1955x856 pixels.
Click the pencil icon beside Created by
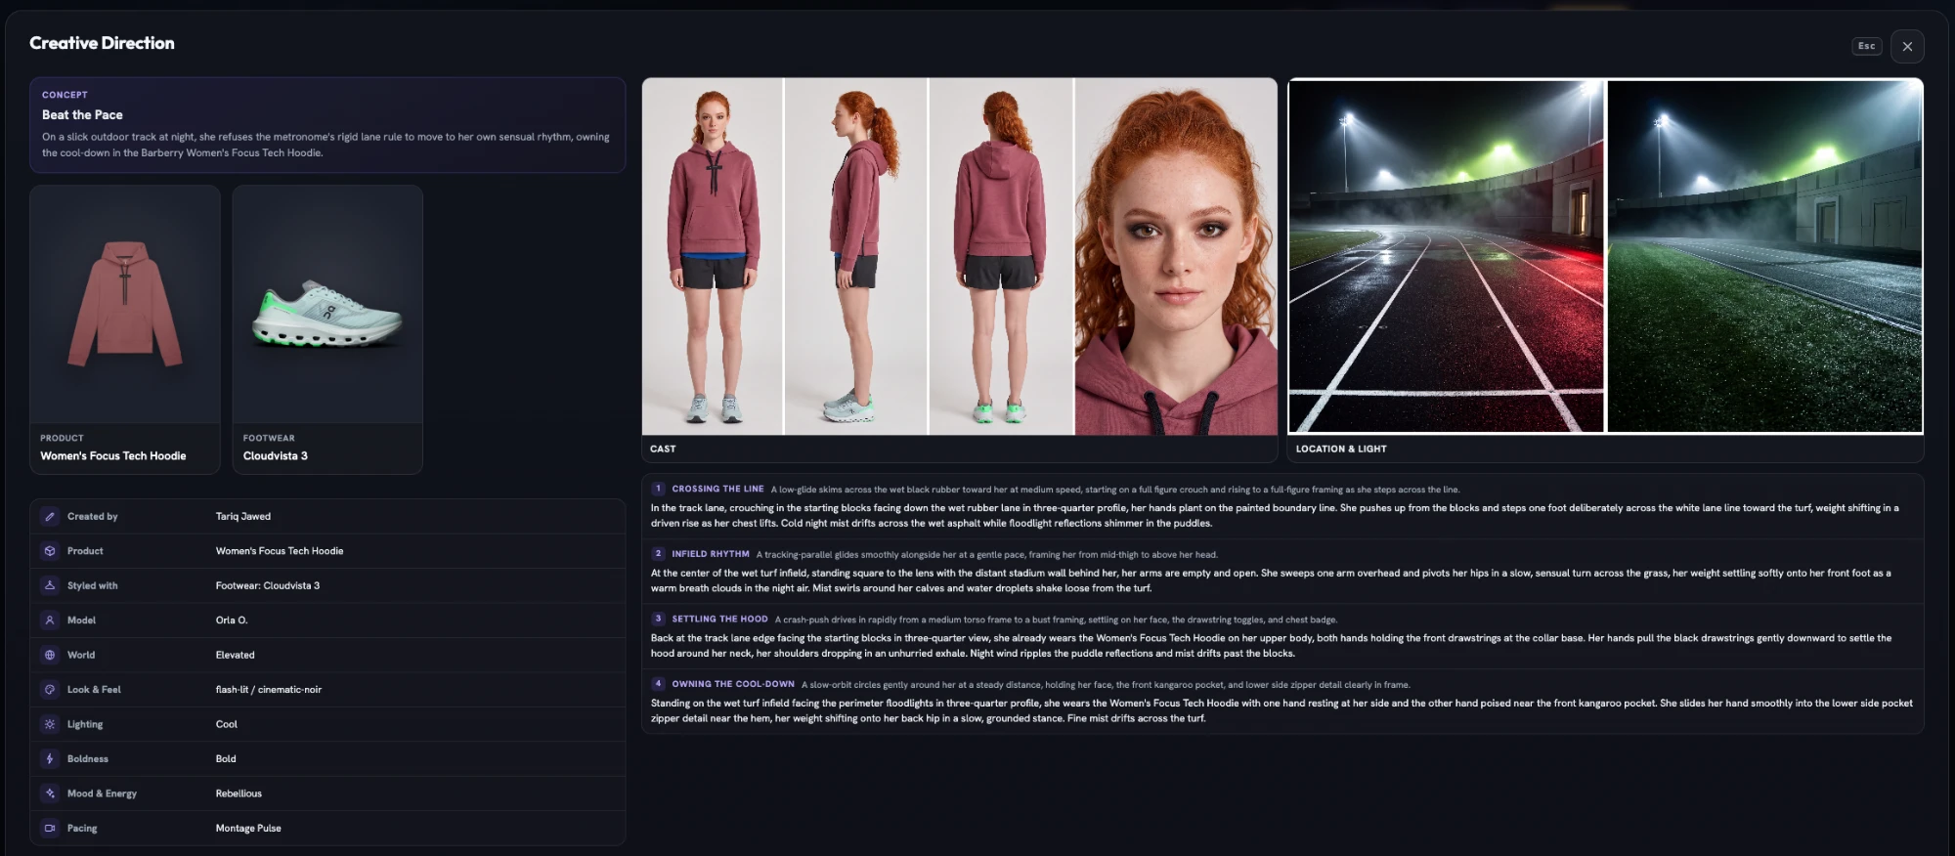(50, 516)
